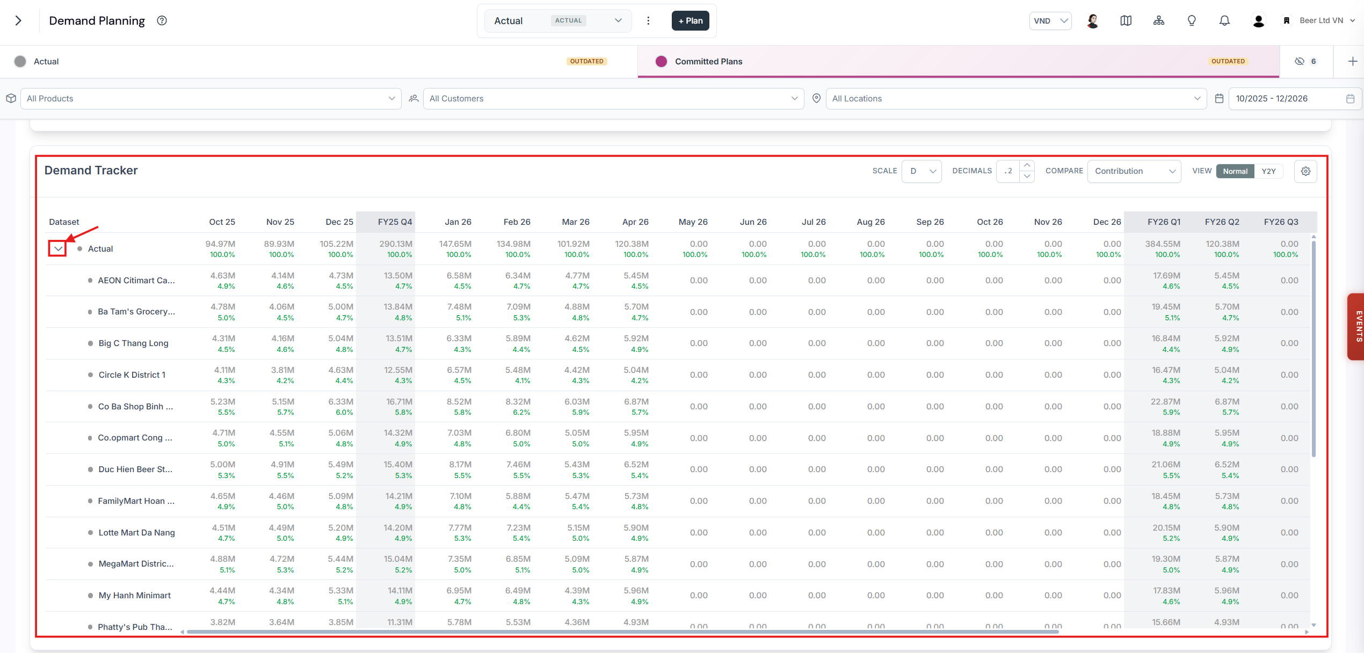The image size is (1364, 653).
Task: Click the table vertical scrollbar
Action: click(1314, 349)
